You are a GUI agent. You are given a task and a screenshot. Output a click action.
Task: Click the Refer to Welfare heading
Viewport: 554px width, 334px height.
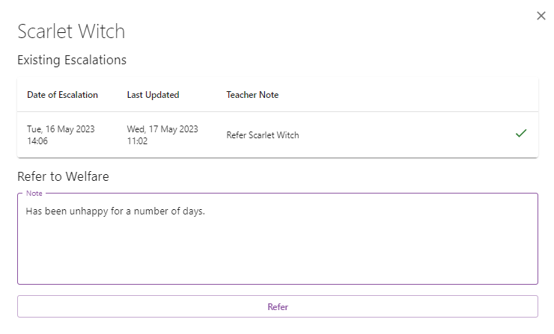point(63,176)
